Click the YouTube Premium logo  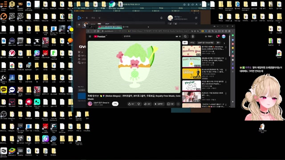[100, 36]
